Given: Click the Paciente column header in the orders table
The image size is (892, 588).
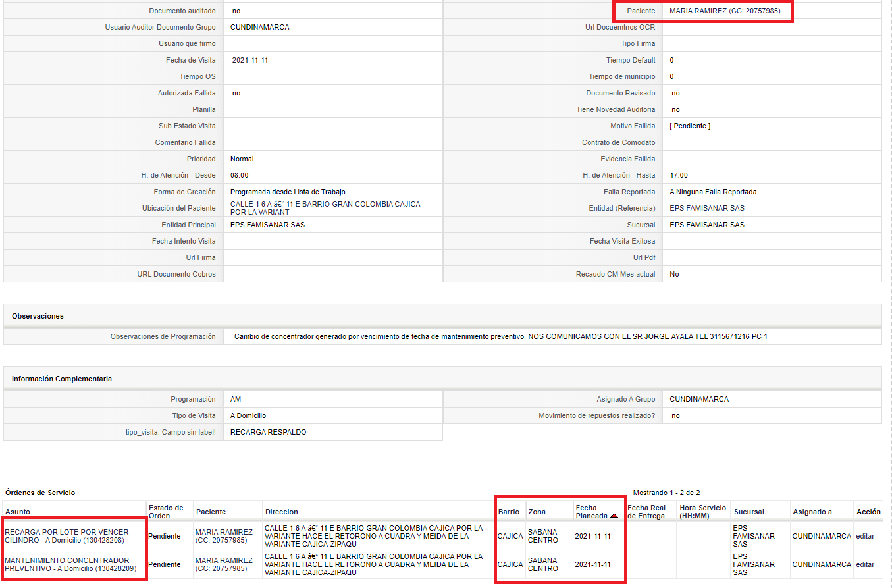Looking at the screenshot, I should tap(211, 512).
